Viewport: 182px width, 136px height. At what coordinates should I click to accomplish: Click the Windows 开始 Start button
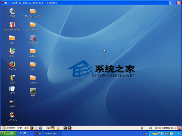[x=9, y=133]
